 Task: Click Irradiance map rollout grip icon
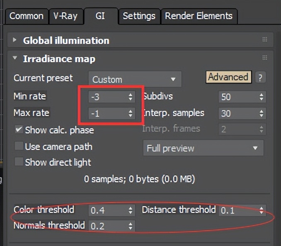(x=265, y=58)
